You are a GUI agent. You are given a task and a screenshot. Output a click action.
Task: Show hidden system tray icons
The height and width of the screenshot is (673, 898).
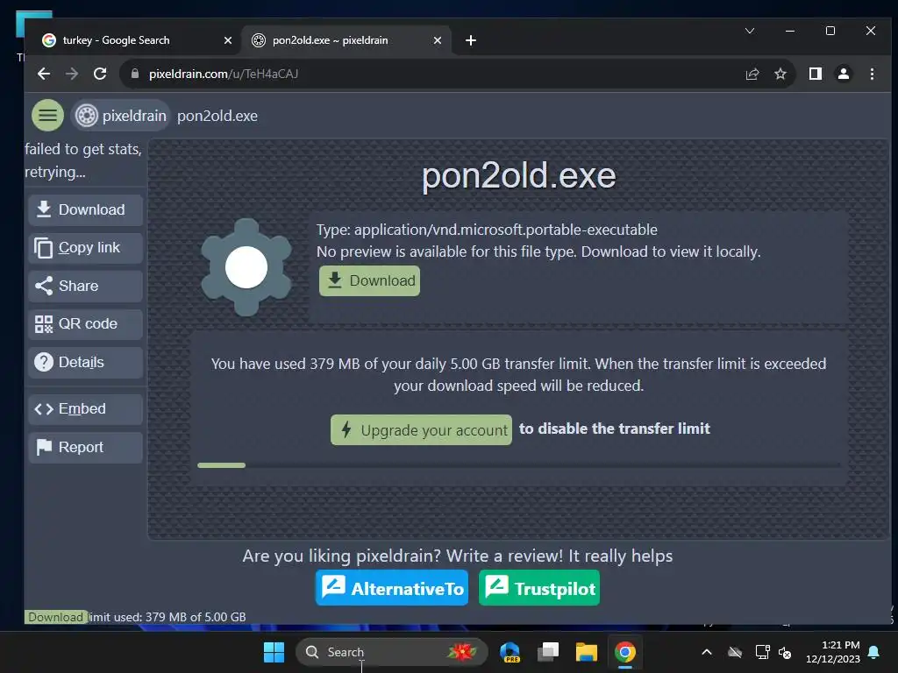coord(707,652)
